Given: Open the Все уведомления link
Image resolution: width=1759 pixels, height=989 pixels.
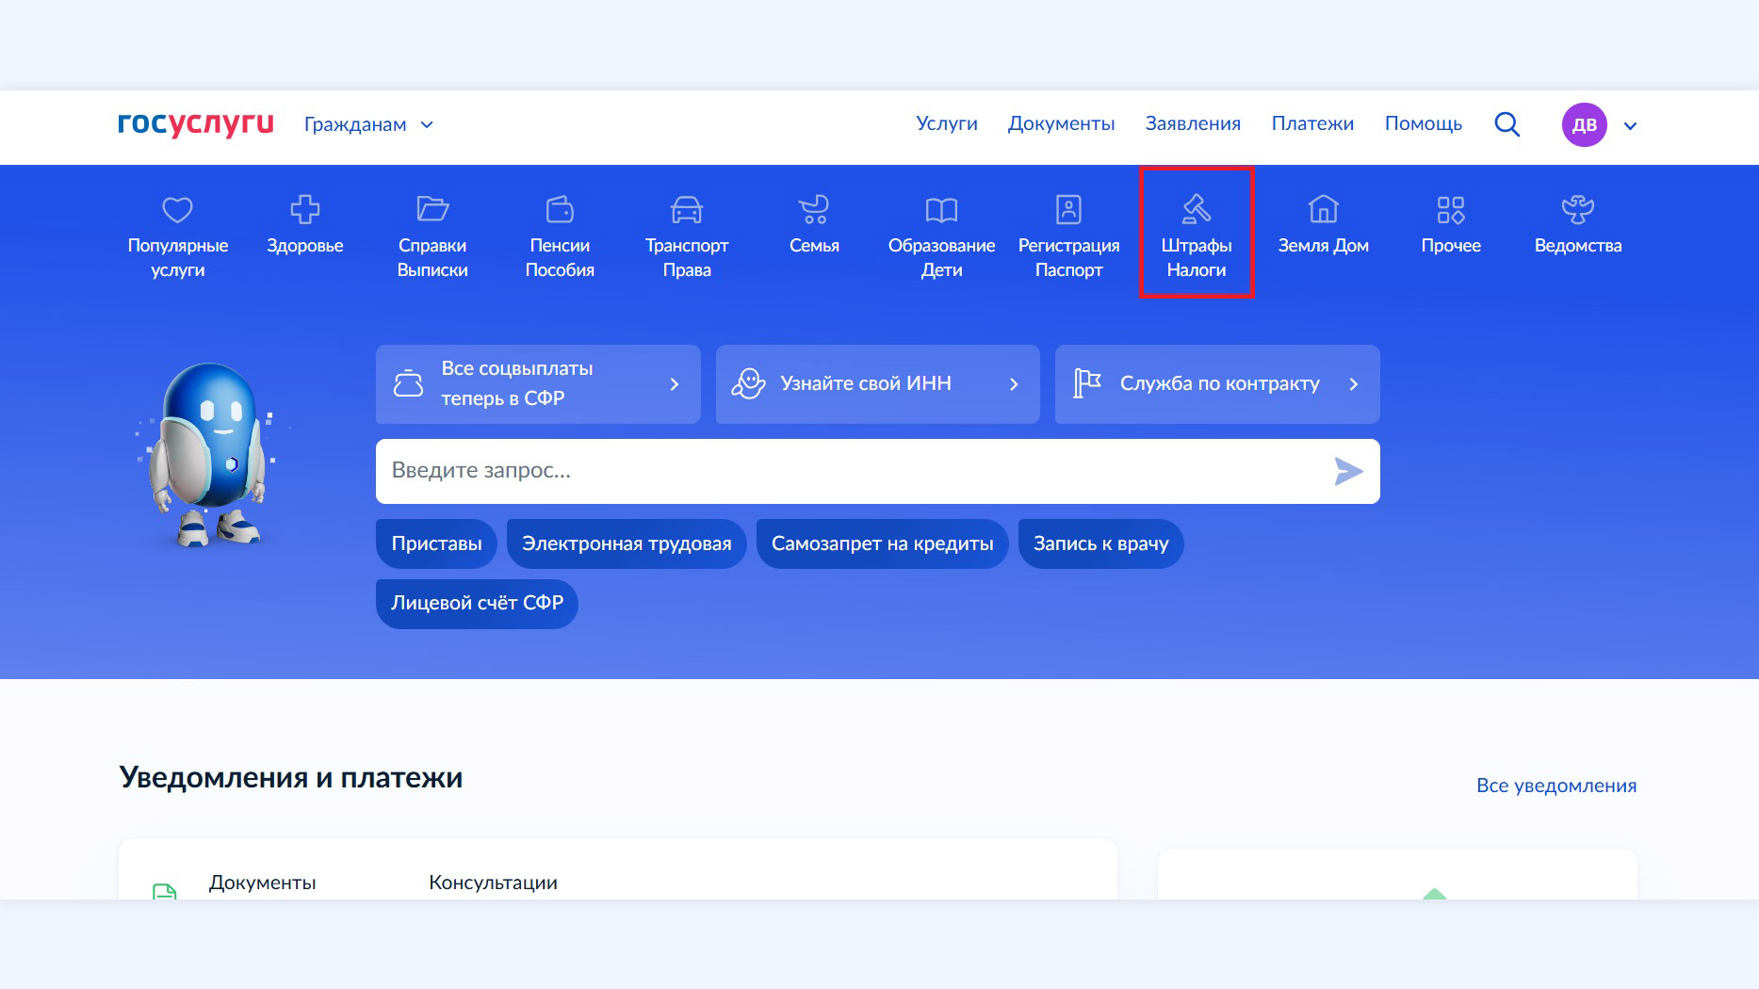Looking at the screenshot, I should pyautogui.click(x=1555, y=786).
